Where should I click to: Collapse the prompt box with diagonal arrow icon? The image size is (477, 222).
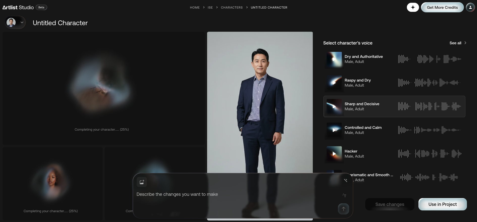tap(346, 180)
